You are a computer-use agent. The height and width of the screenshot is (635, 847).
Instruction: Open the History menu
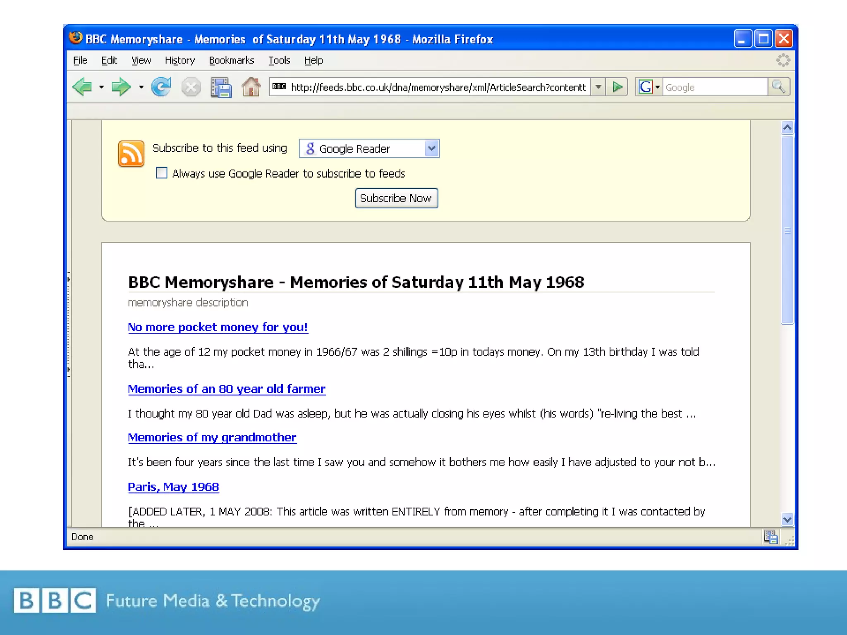(x=179, y=60)
